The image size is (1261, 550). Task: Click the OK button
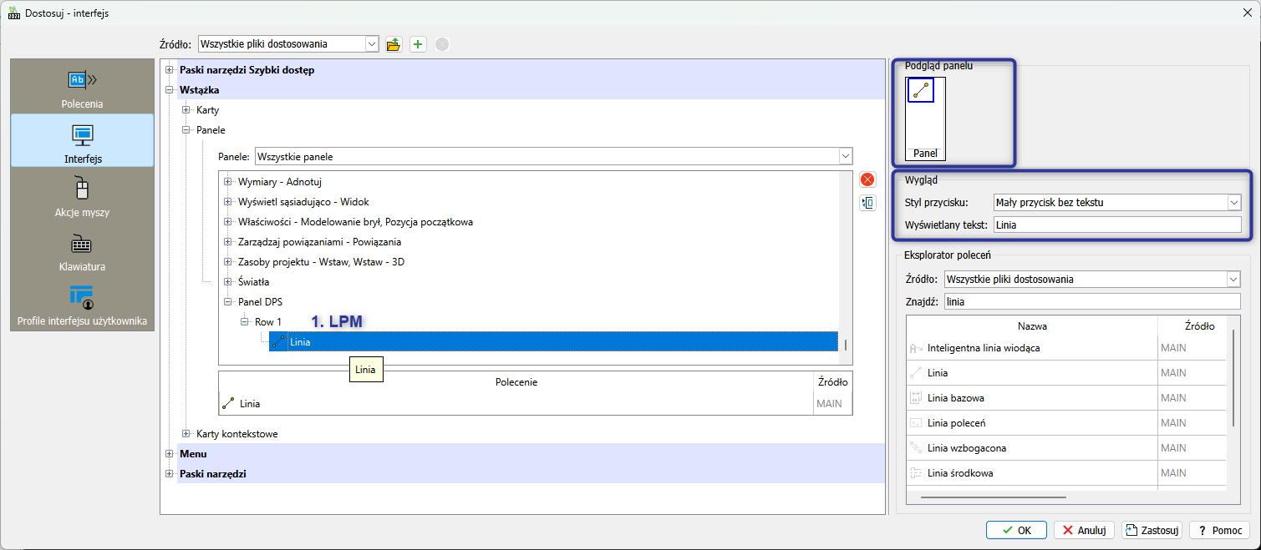pos(1015,530)
